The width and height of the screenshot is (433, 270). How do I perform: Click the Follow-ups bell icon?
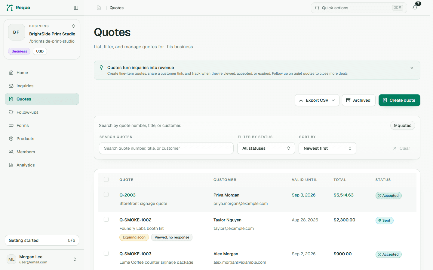(11, 112)
